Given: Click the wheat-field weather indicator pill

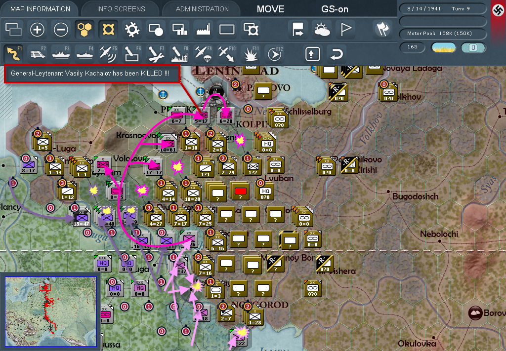Looking at the screenshot, I should [x=443, y=47].
